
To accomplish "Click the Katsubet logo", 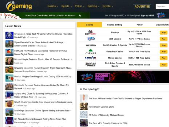I will [90, 52].
